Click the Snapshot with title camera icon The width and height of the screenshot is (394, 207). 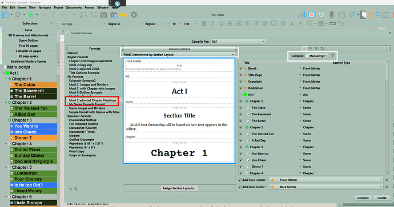tap(114, 15)
